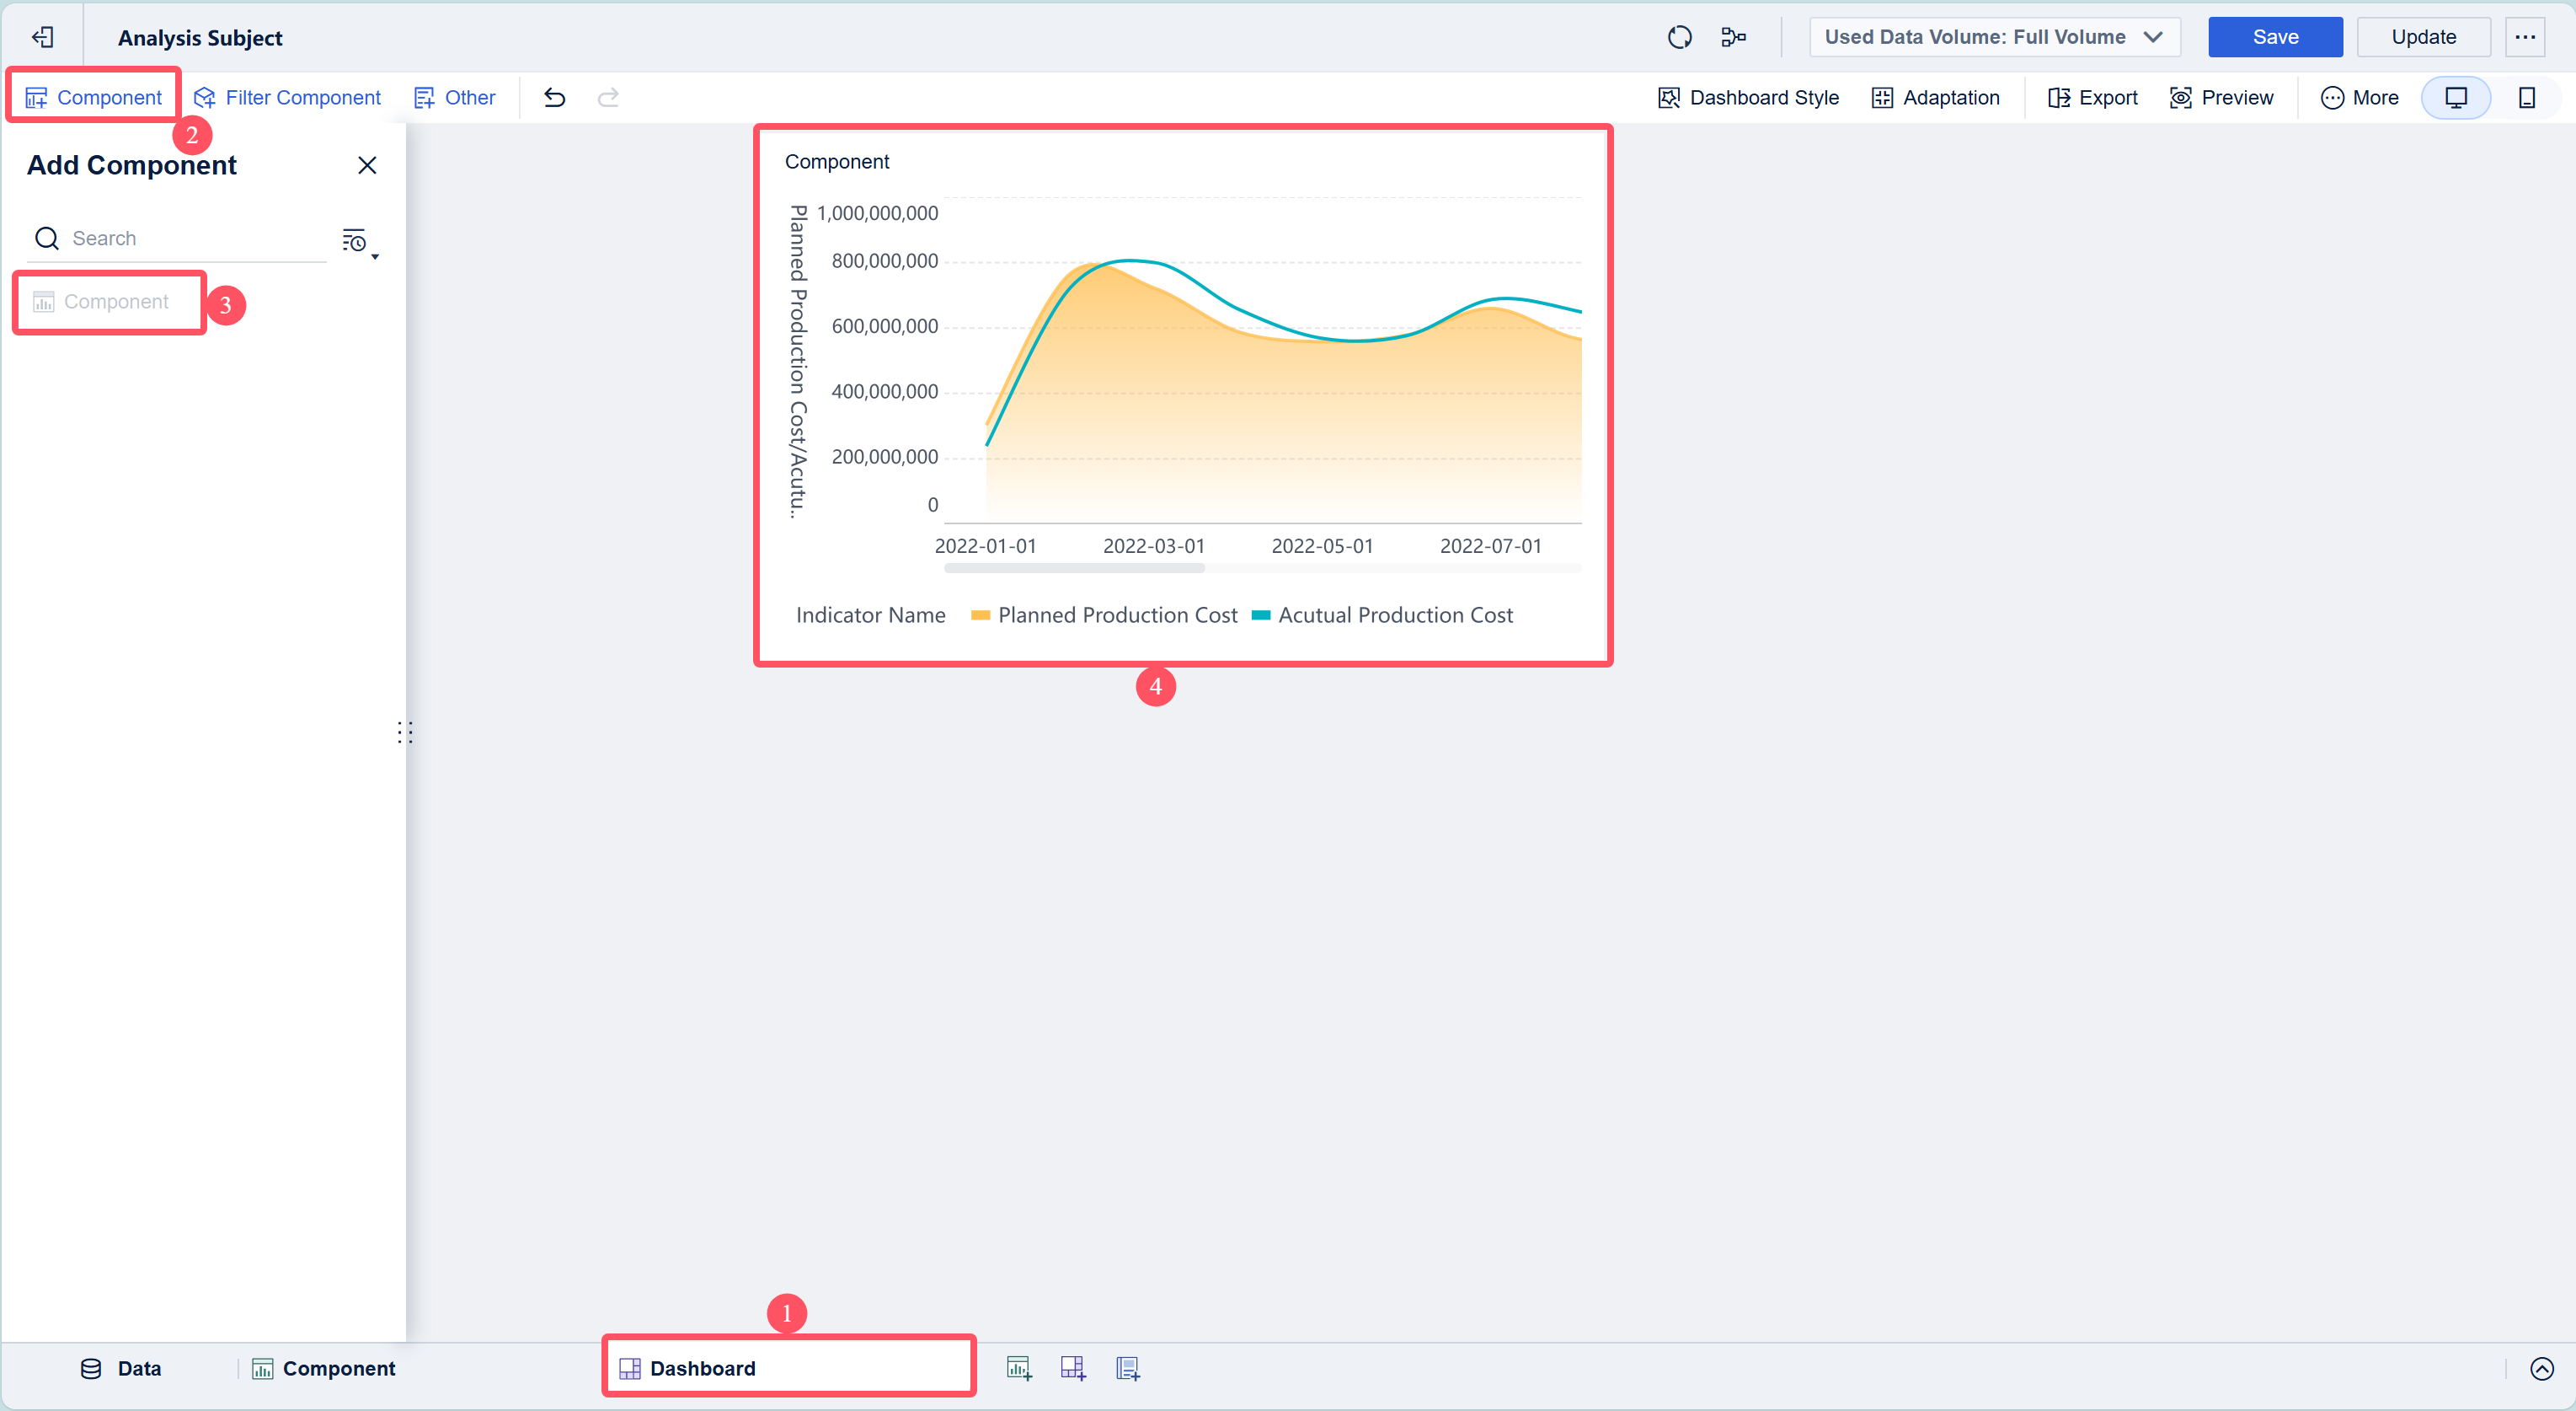Click Planned Production Cost legend swatch
The height and width of the screenshot is (1411, 2576).
(x=980, y=615)
